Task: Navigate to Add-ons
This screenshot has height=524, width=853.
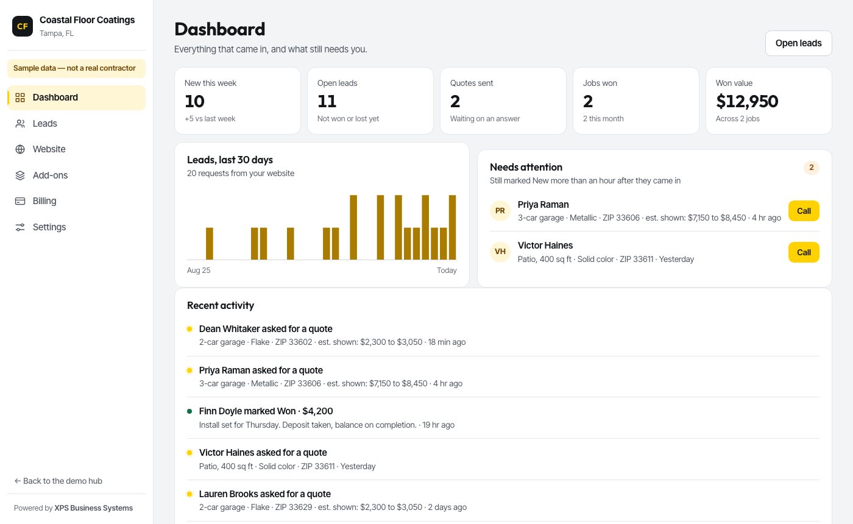Action: coord(77,175)
